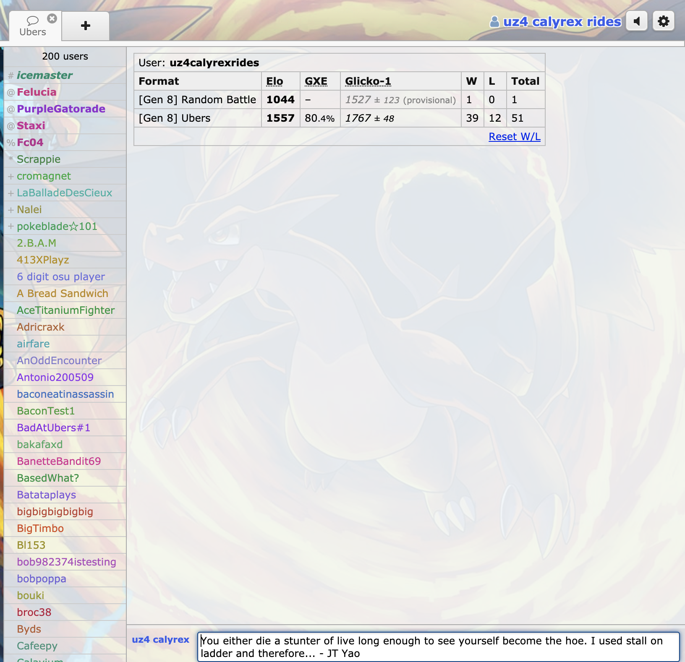The image size is (685, 662).
Task: Click the user avatar icon beside username
Action: (494, 22)
